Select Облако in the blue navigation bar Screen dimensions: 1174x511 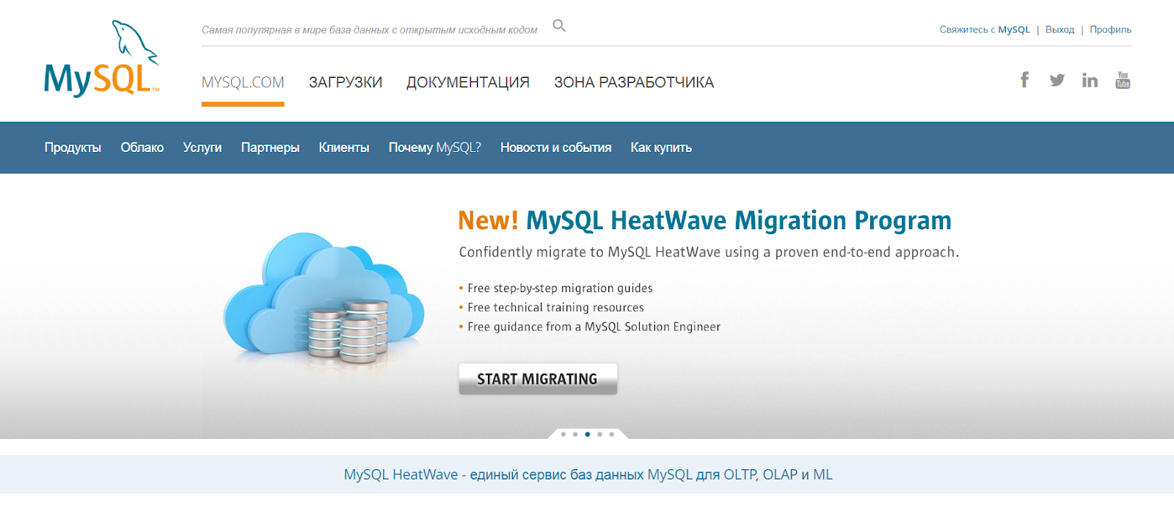(142, 148)
